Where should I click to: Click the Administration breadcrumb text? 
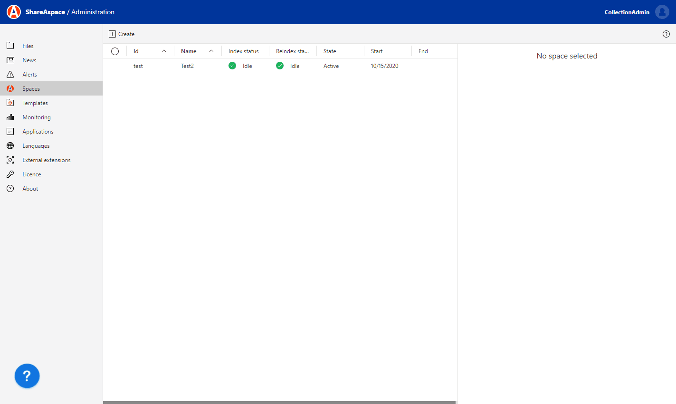point(93,12)
